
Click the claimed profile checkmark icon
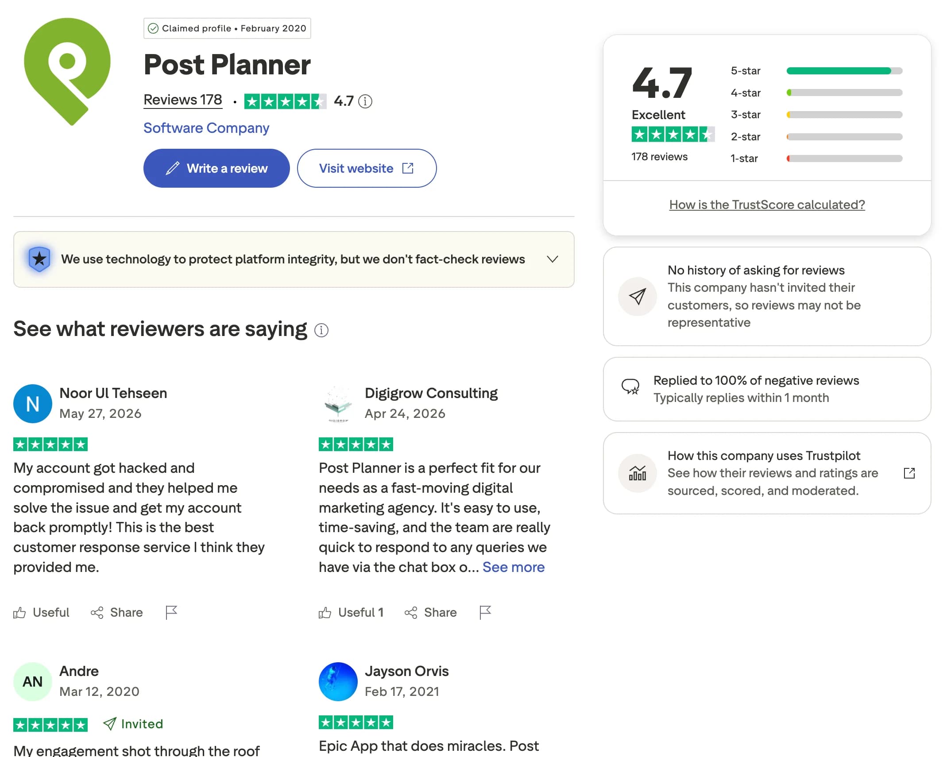tap(153, 28)
